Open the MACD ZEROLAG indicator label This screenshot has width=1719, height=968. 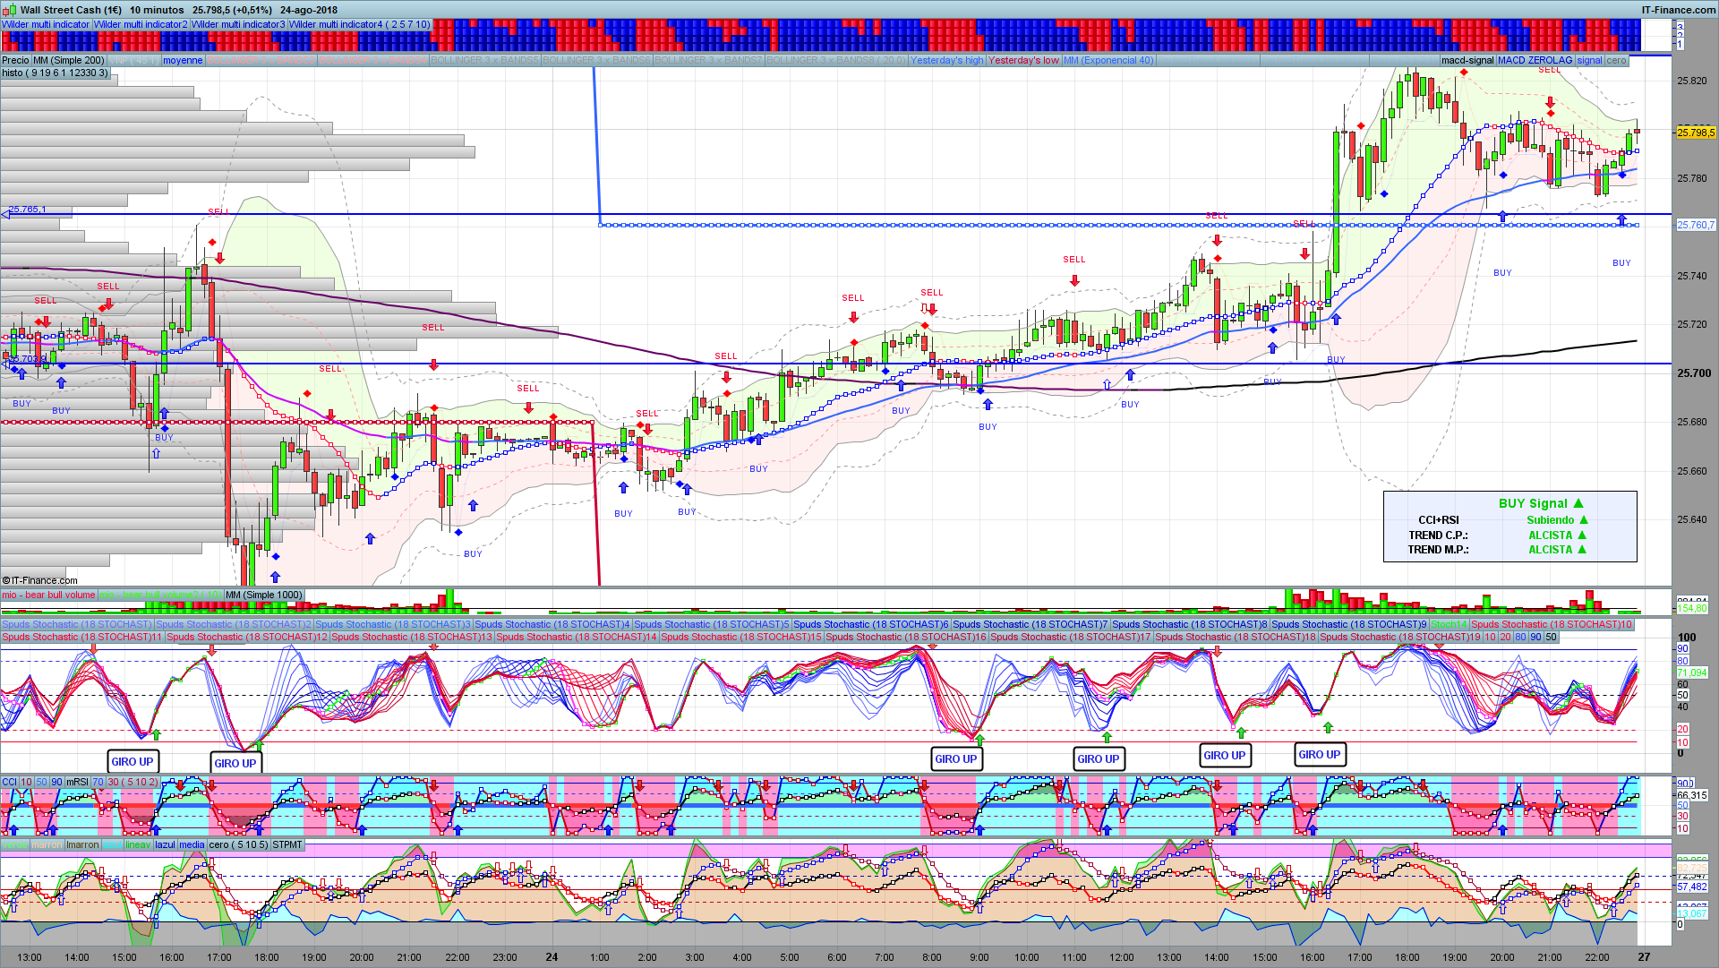tap(1535, 60)
